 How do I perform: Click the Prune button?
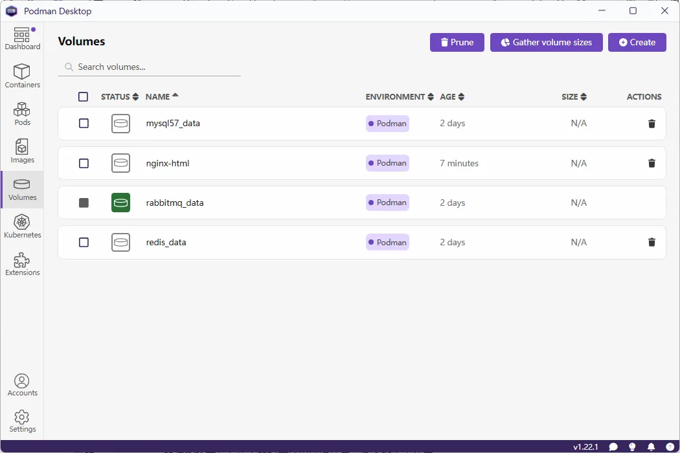point(457,42)
